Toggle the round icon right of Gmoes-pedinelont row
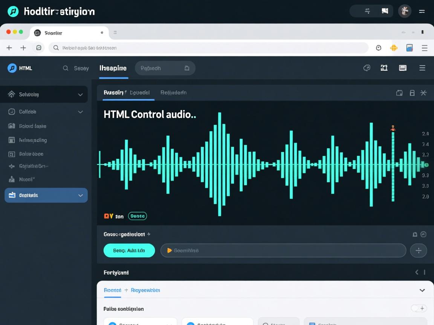The image size is (434, 325). (x=423, y=234)
